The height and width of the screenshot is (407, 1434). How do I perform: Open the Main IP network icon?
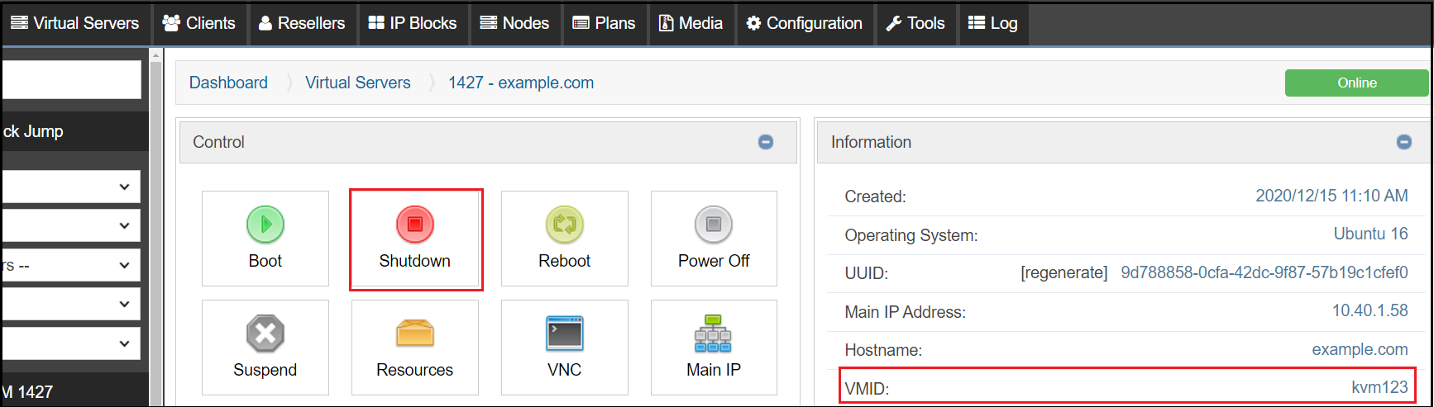coord(713,334)
